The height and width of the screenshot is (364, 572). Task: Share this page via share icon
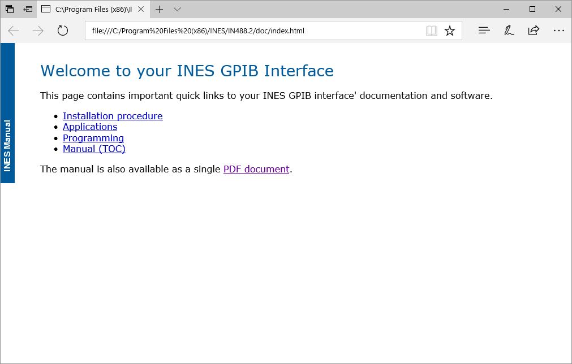534,31
